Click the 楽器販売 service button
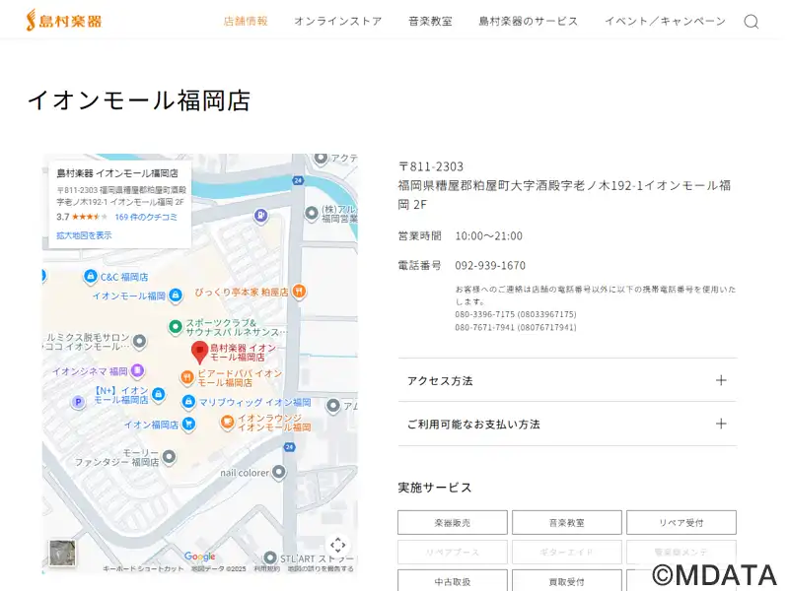 coord(453,523)
